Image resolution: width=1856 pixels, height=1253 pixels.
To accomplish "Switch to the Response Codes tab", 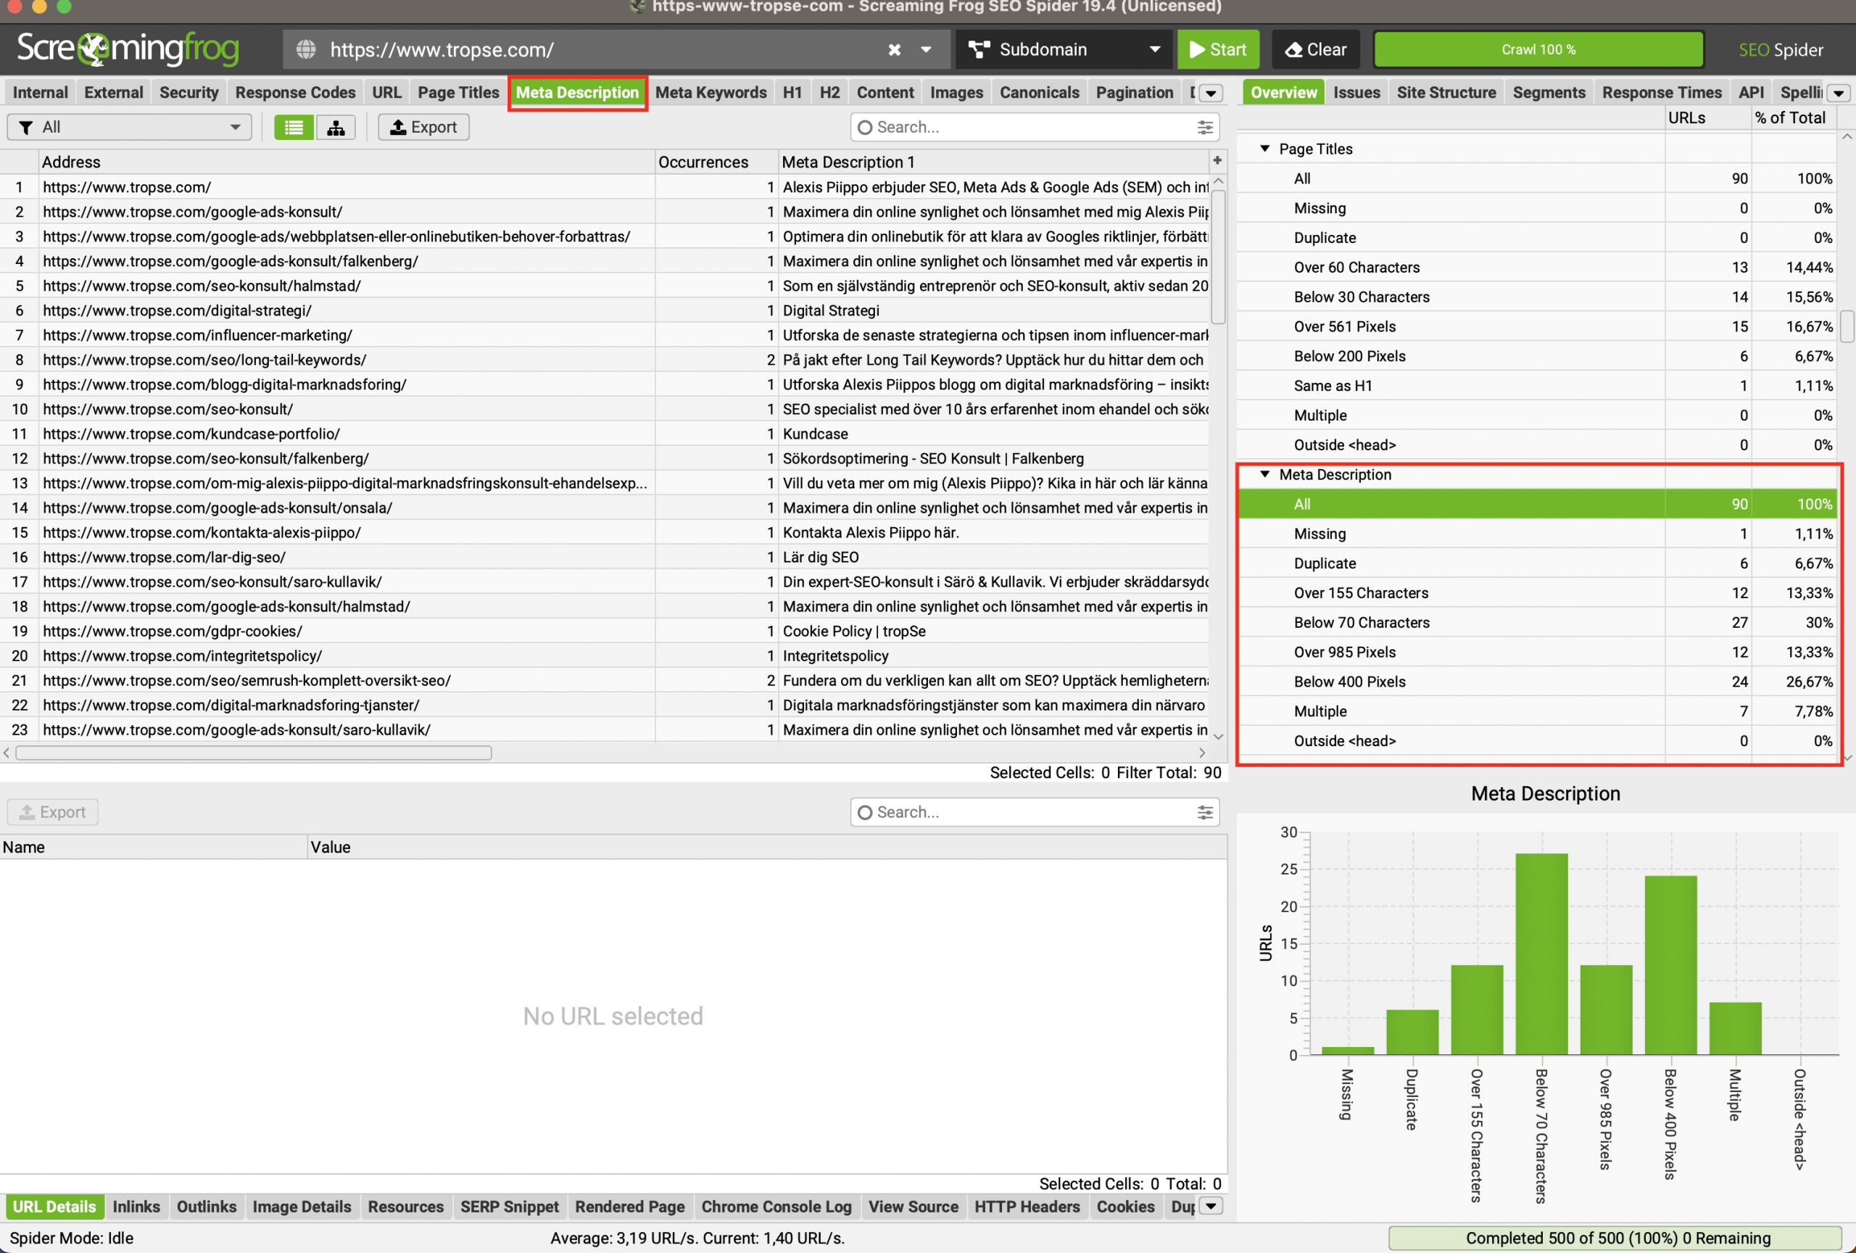I will tap(294, 93).
